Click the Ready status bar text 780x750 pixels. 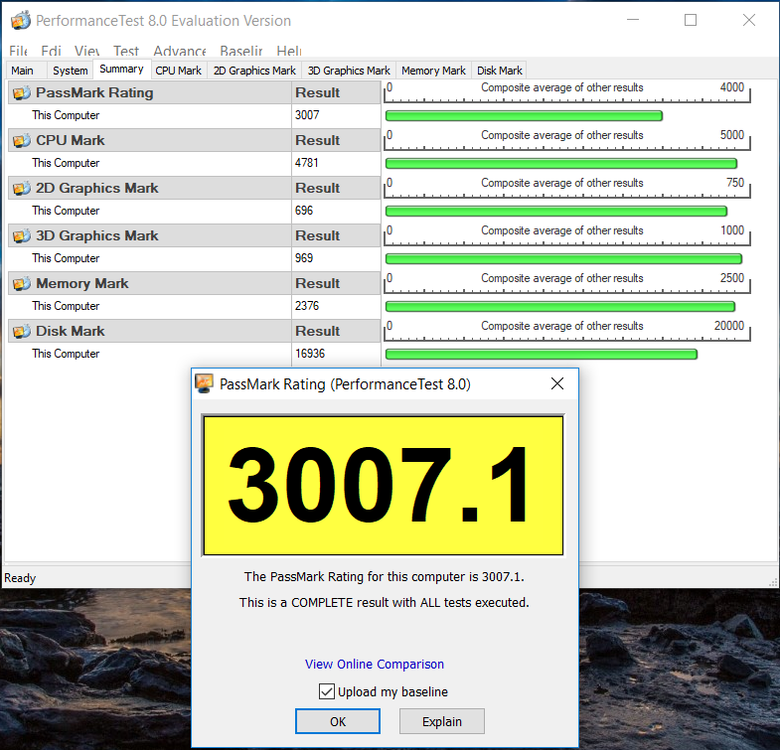coord(20,578)
